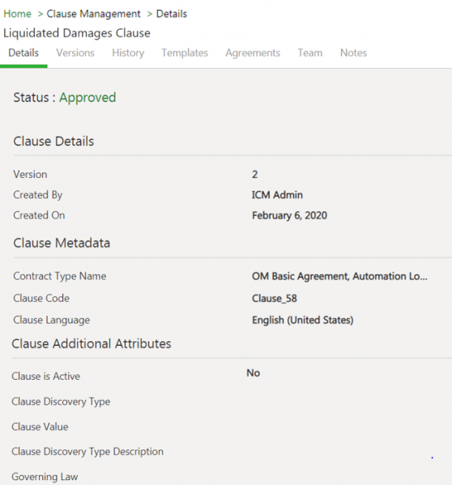The height and width of the screenshot is (485, 452).
Task: Open the Team tab
Action: click(x=310, y=53)
